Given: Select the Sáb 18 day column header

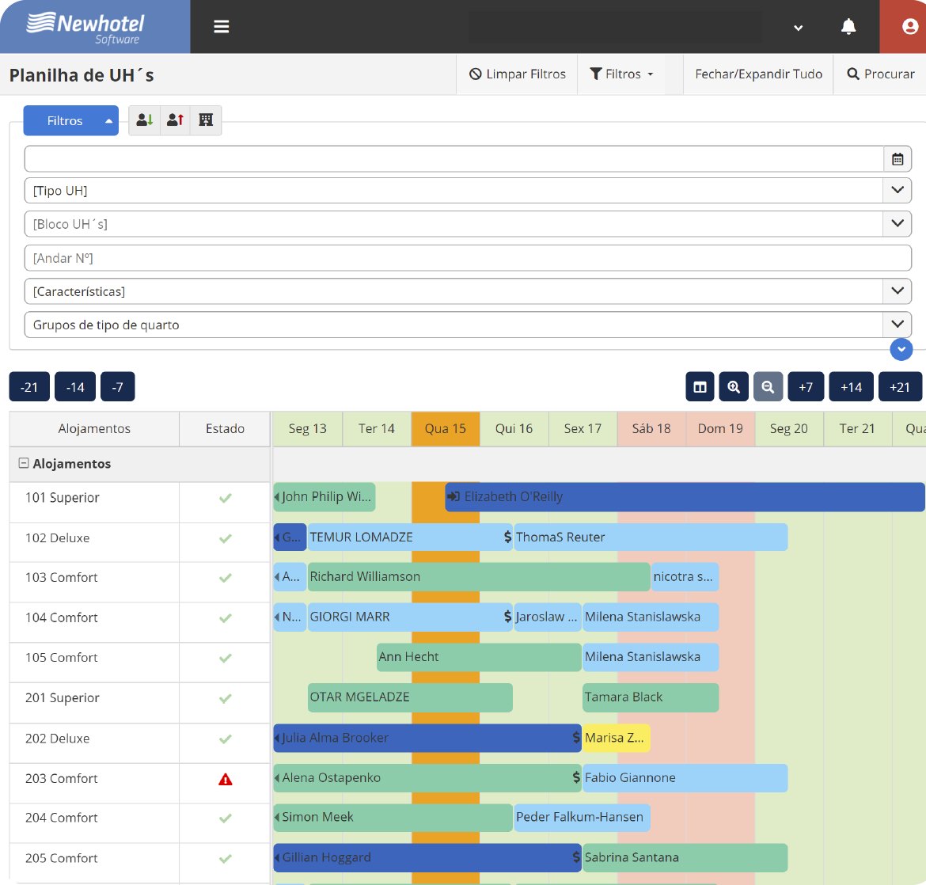Looking at the screenshot, I should 651,429.
